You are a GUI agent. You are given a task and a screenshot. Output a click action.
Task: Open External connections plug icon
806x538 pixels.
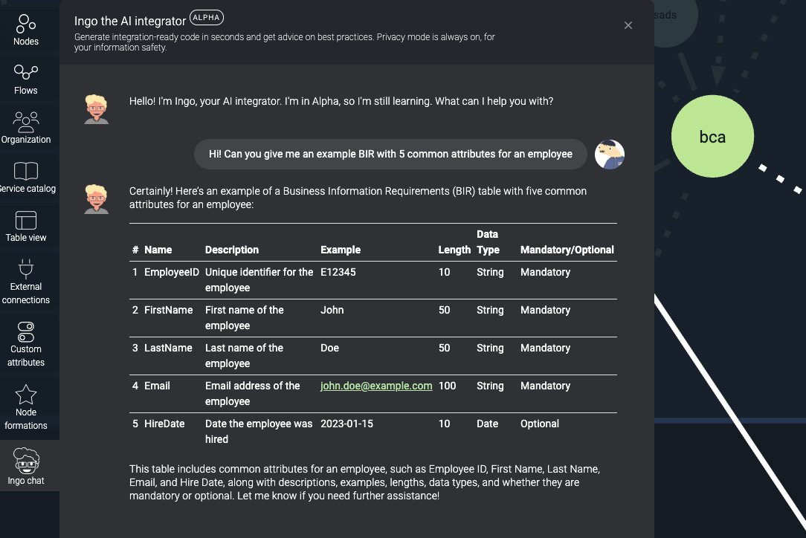click(26, 269)
